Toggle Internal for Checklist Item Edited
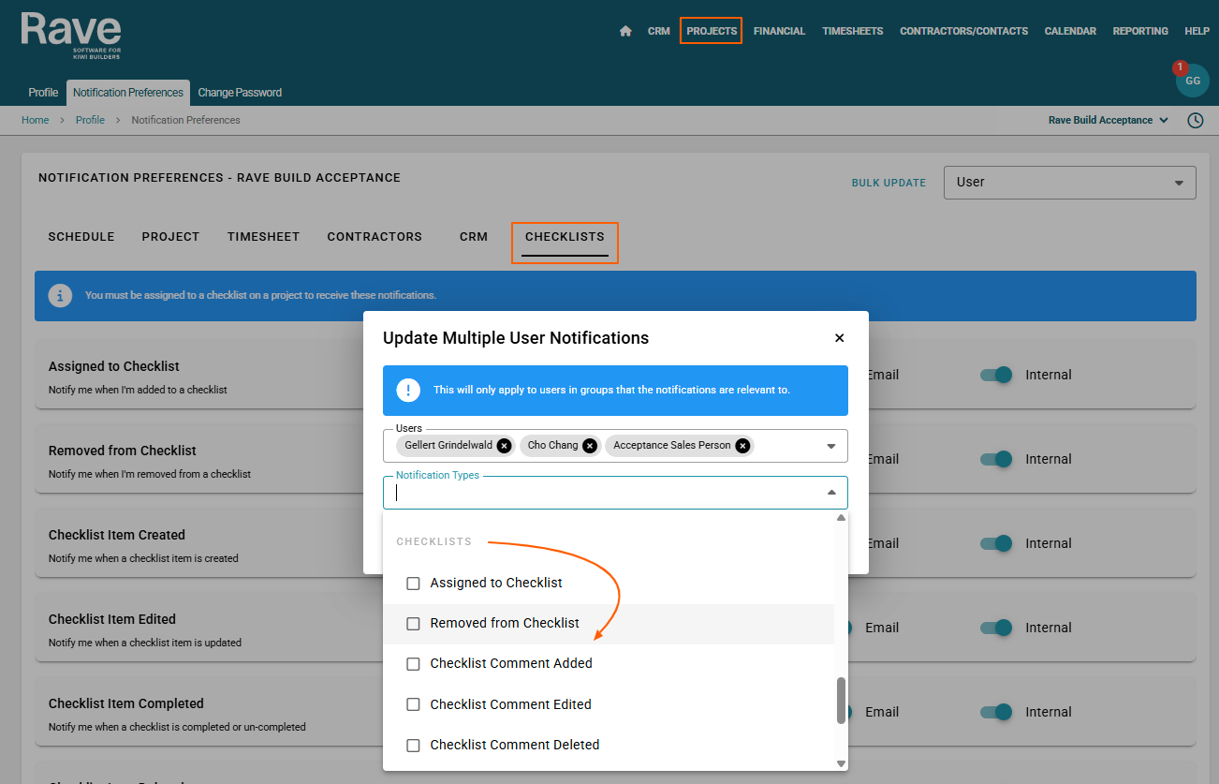The height and width of the screenshot is (784, 1219). pos(997,628)
